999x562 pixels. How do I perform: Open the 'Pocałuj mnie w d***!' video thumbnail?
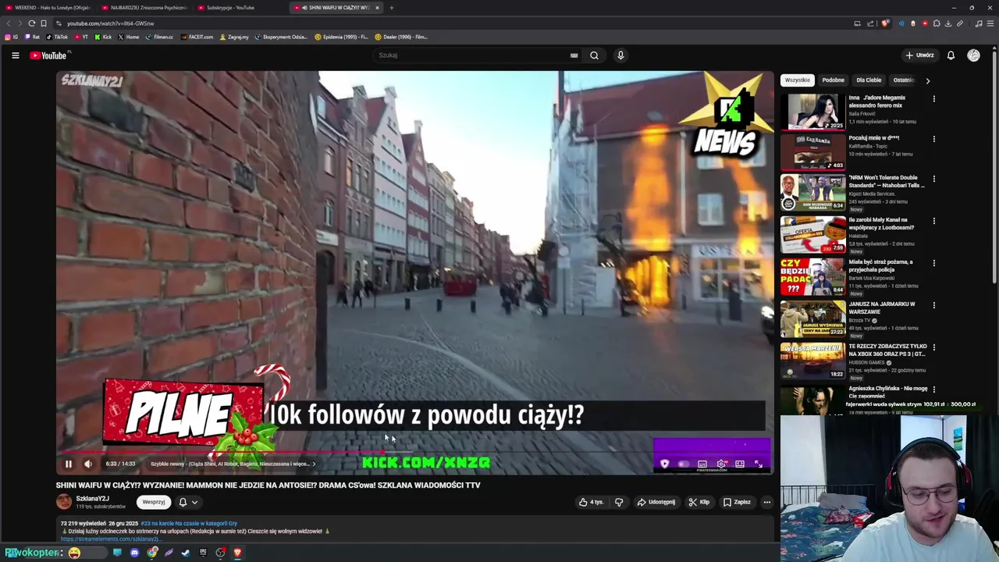(x=812, y=151)
